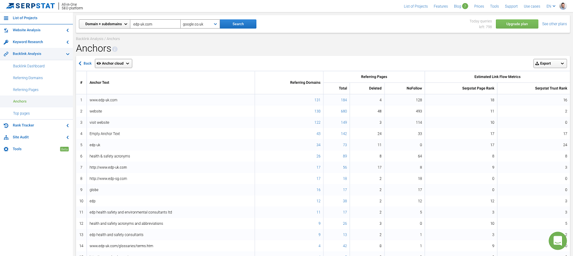Click total 56 for http://www.edp-uk.com
The height and width of the screenshot is (256, 573).
(345, 167)
